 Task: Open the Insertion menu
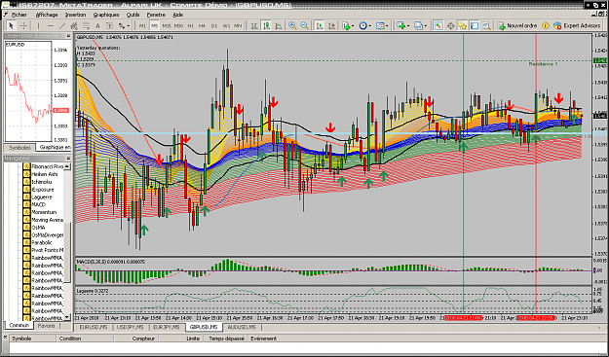(x=75, y=15)
